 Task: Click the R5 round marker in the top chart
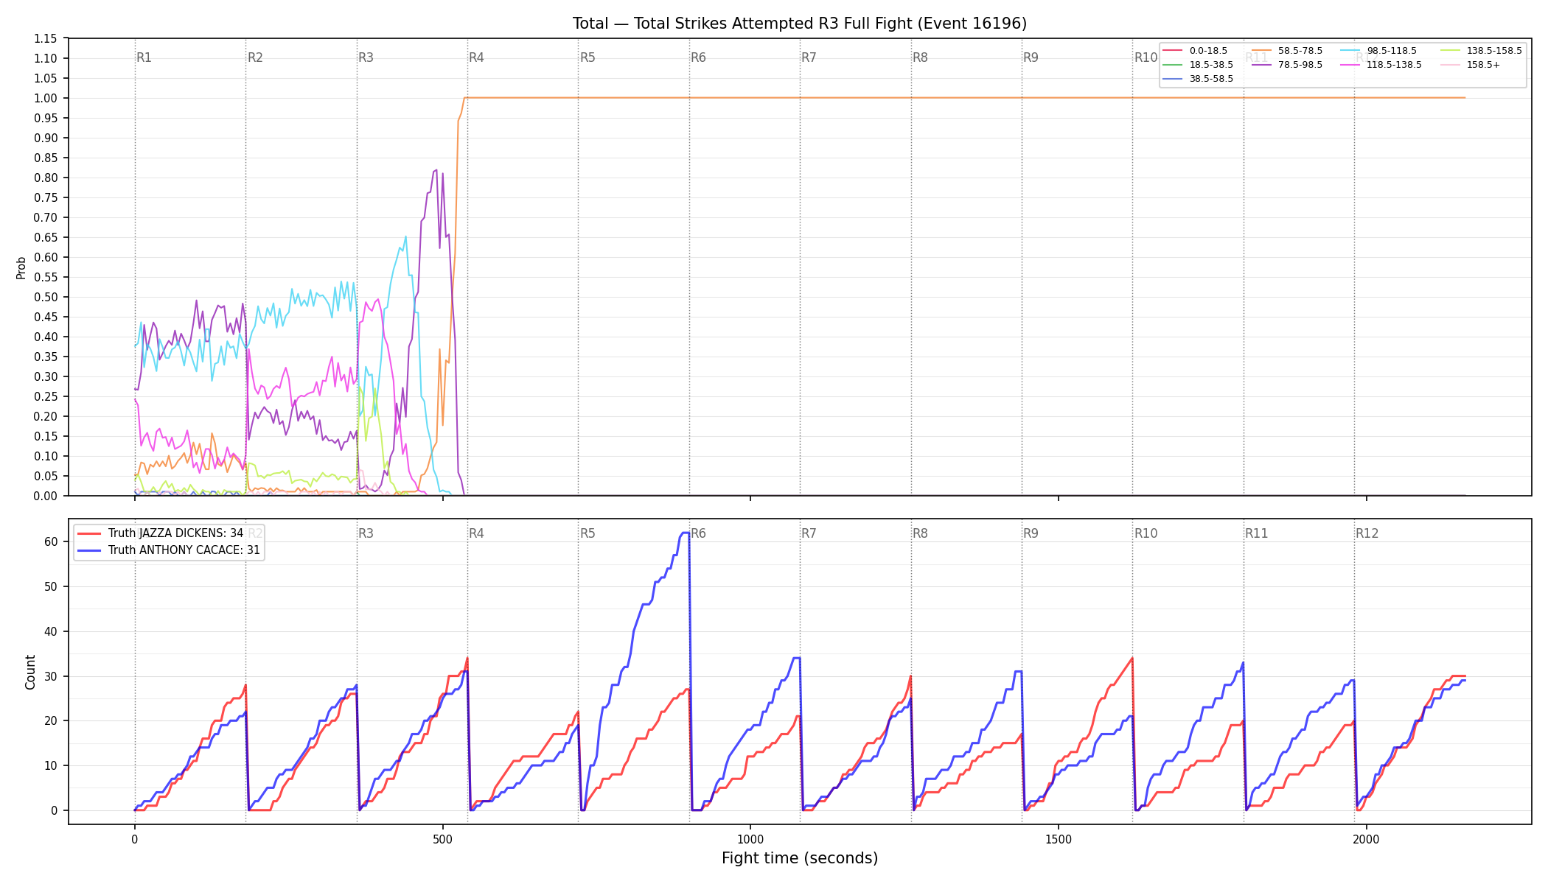click(x=588, y=57)
